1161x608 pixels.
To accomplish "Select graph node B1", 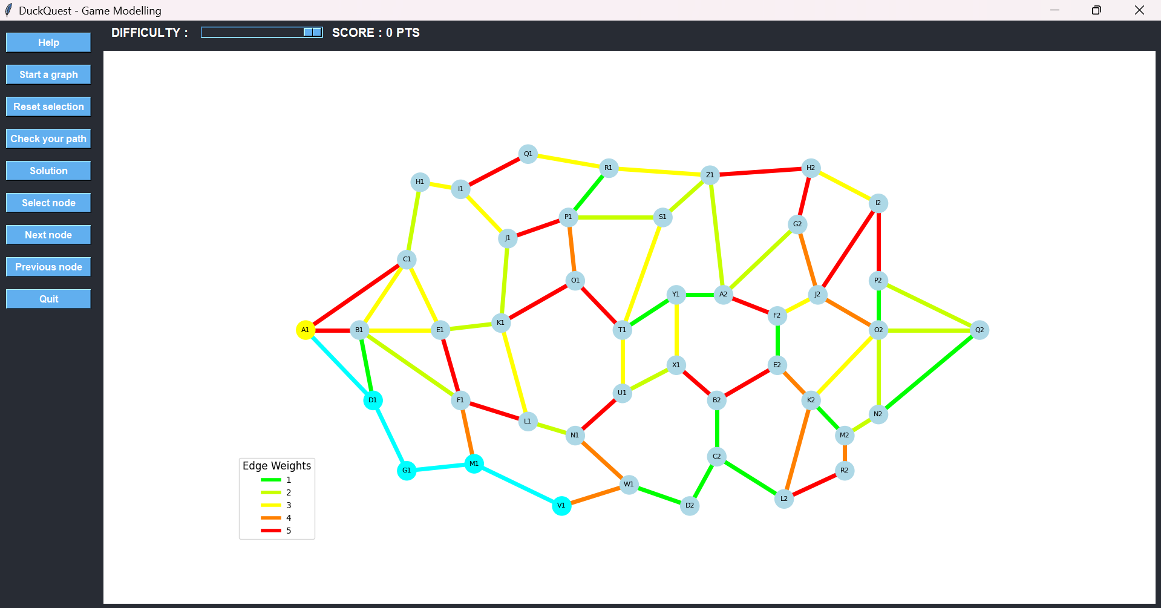I will [359, 330].
